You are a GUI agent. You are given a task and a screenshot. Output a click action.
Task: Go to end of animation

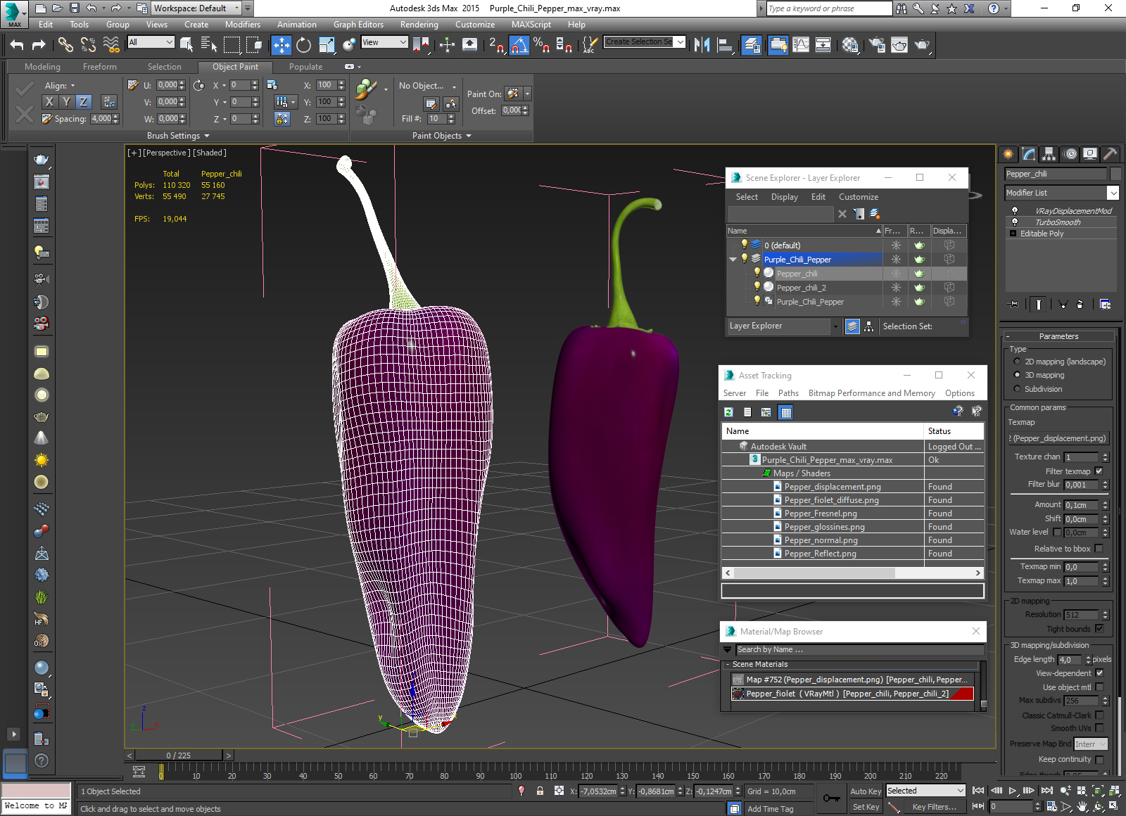click(x=1047, y=791)
